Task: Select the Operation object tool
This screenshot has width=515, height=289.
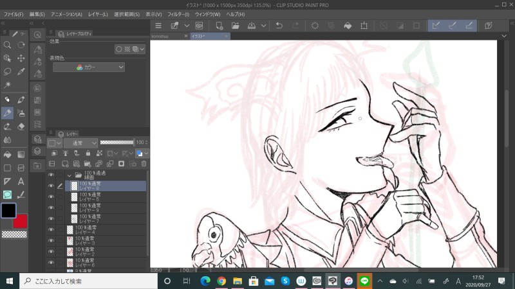Action: [x=7, y=58]
